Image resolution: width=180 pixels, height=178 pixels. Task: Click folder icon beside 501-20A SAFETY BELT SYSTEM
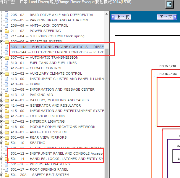pos(7,175)
